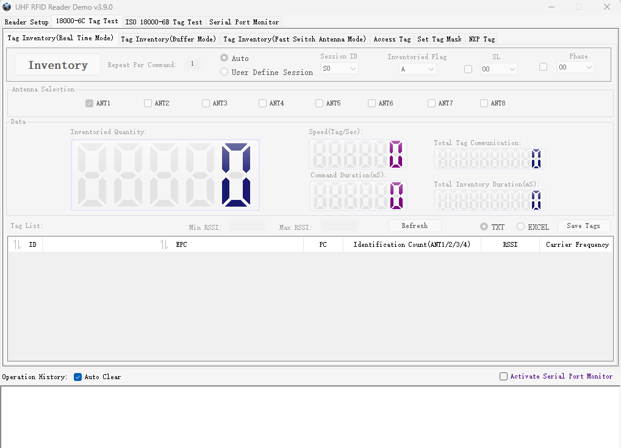
Task: Refresh the tag list
Action: click(x=415, y=226)
